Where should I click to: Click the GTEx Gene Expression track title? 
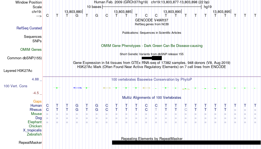[x=152, y=63]
